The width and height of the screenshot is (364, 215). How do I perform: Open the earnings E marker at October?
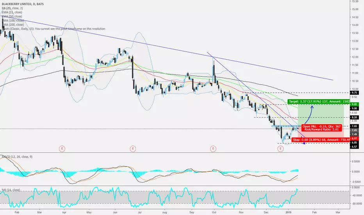coord(213,149)
